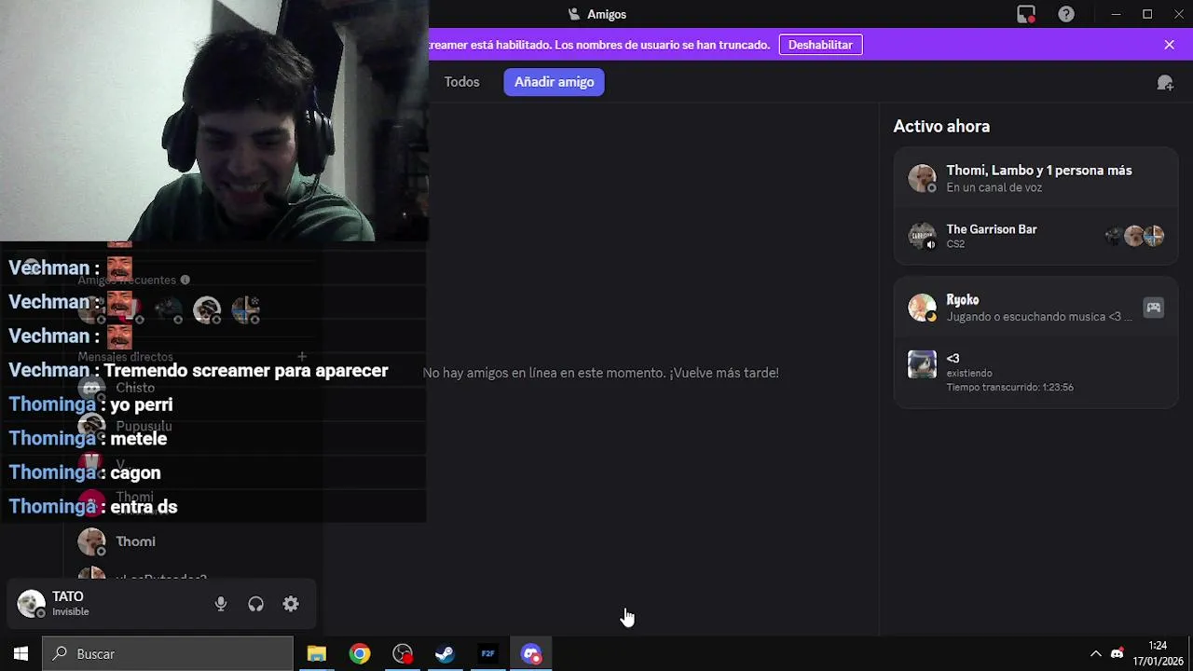Click Deshabilitar streamer mode button
Image resolution: width=1193 pixels, height=671 pixels.
pos(820,45)
